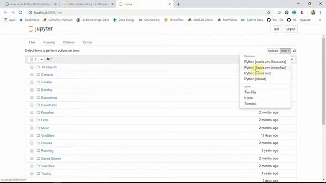326x183 pixels.
Task: Open the Saved Games folder link
Action: point(51,158)
